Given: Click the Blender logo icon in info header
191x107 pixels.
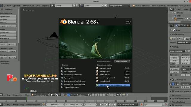Looking at the screenshot, I should click(134, 6).
